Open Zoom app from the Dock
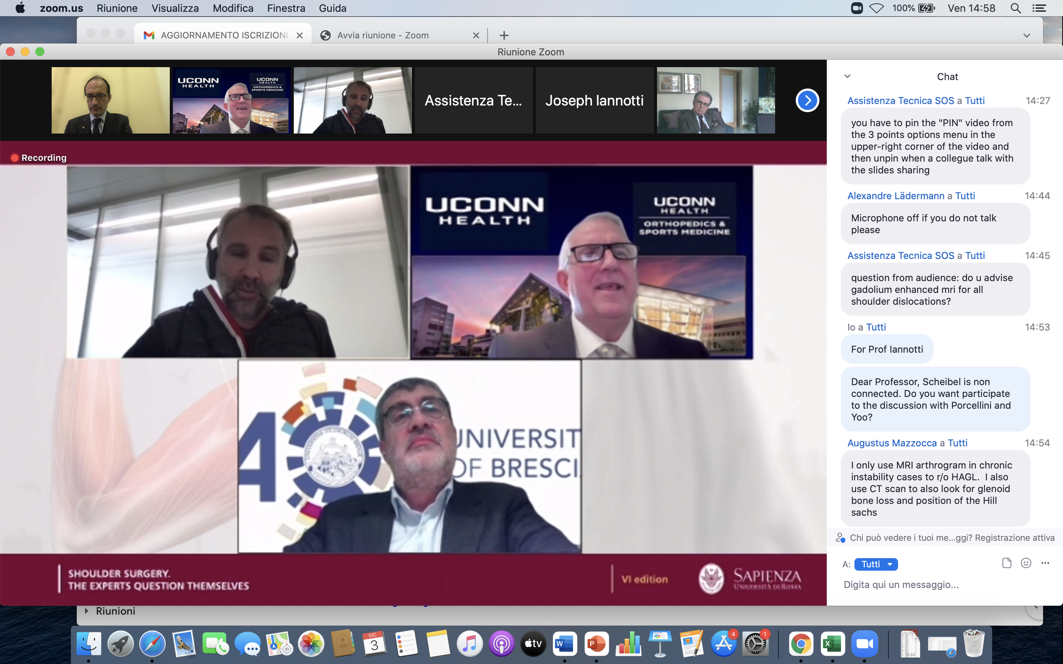The width and height of the screenshot is (1063, 664). [864, 644]
